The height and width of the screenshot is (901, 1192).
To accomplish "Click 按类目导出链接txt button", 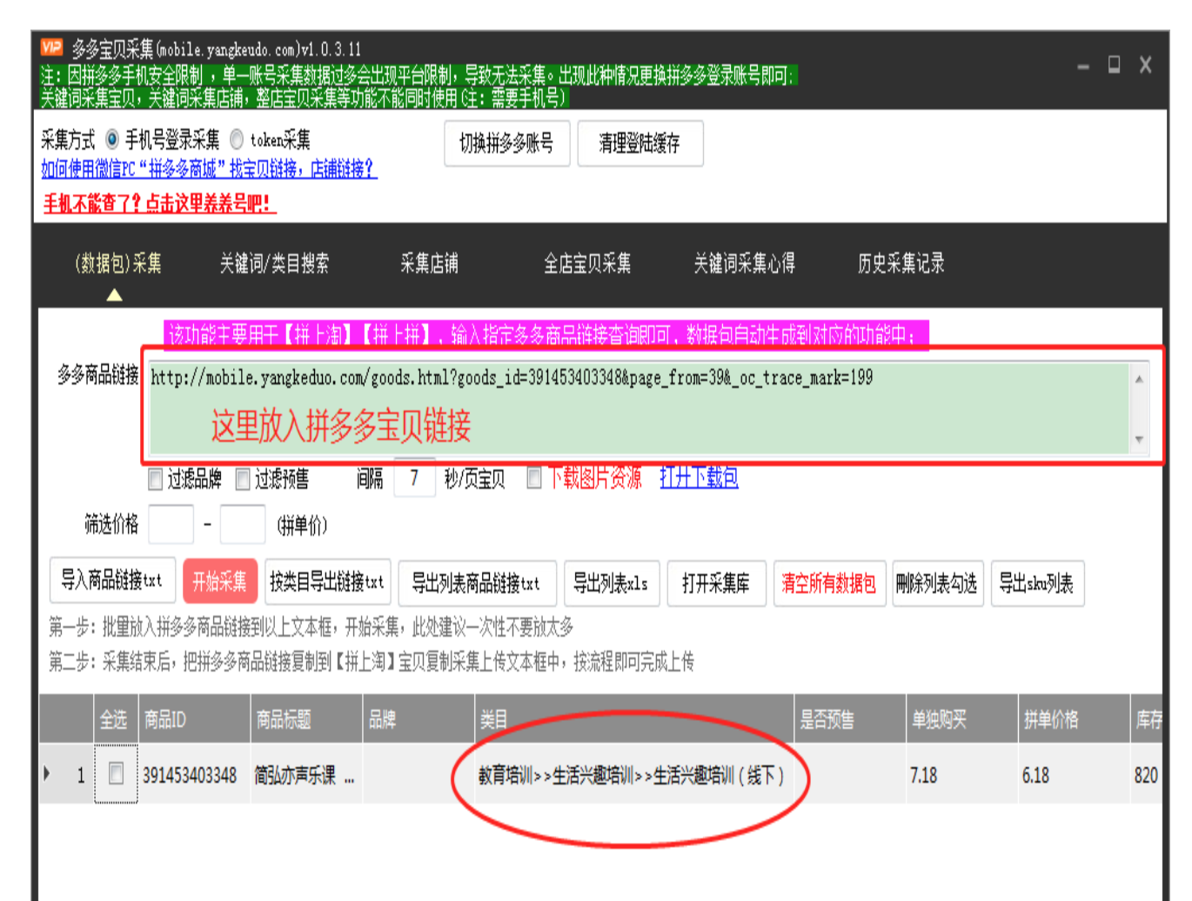I will [x=327, y=582].
